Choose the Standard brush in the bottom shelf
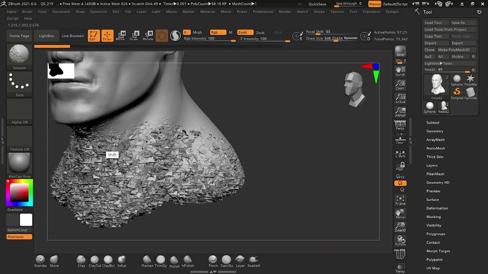Image resolution: width=488 pixels, height=274 pixels. pos(40,261)
